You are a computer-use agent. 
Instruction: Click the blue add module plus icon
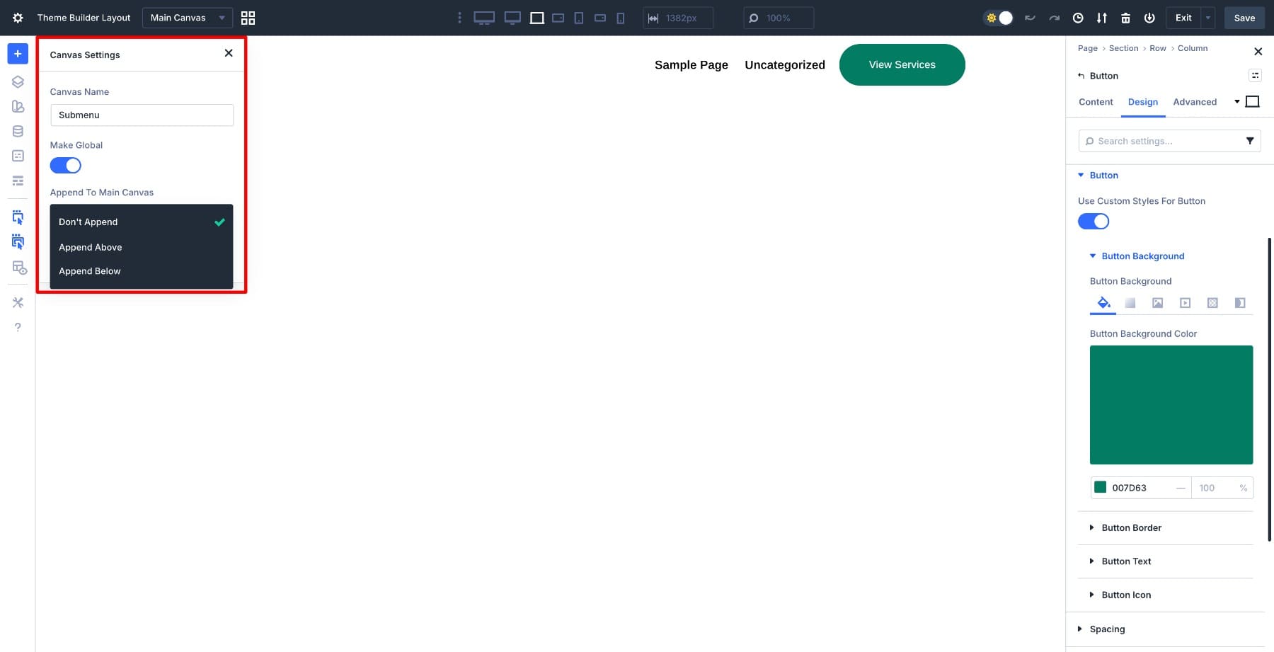[18, 54]
